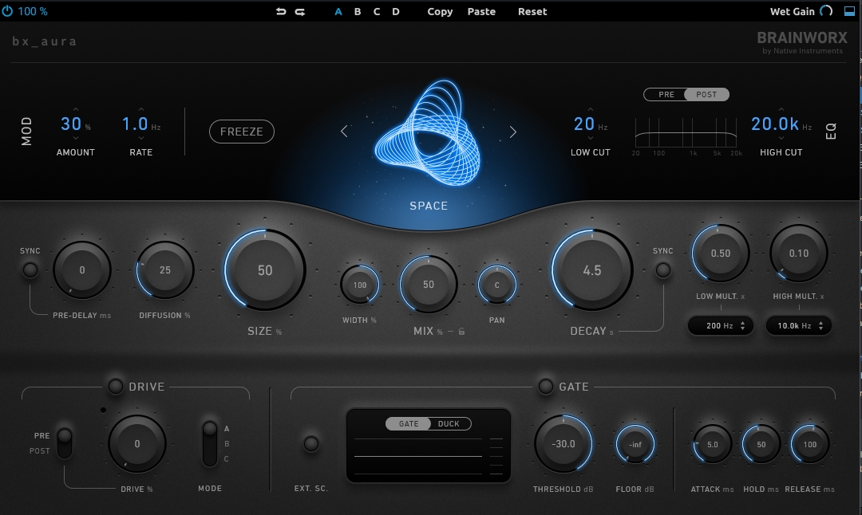This screenshot has height=515, width=862.
Task: Click the PRE-DELAY knob
Action: click(82, 269)
